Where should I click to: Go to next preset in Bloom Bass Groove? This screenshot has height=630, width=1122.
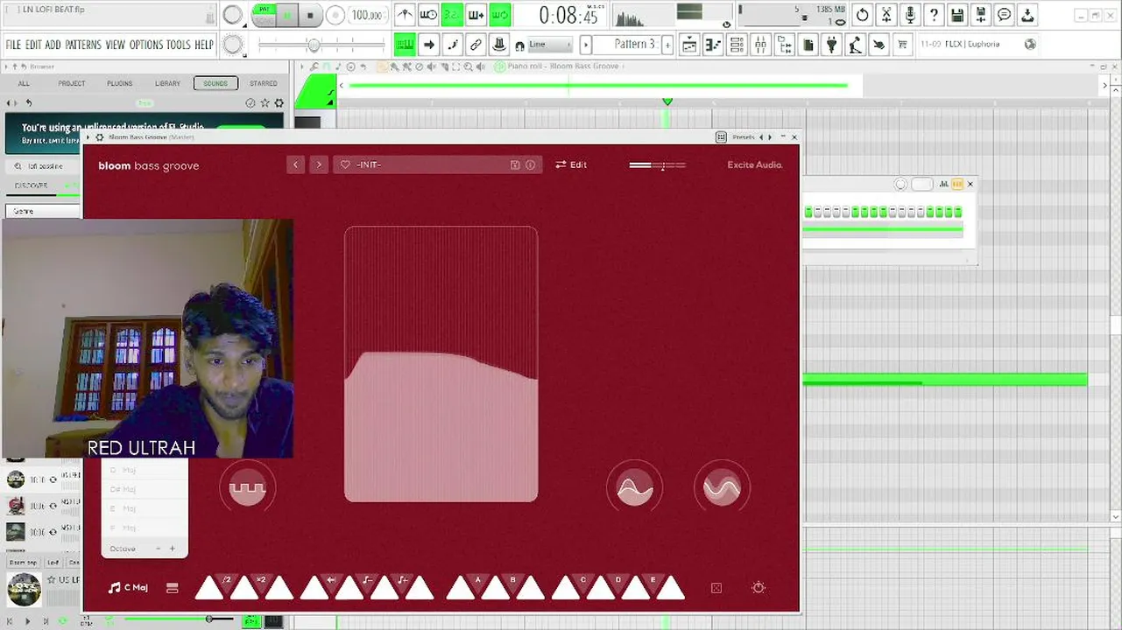click(x=319, y=164)
